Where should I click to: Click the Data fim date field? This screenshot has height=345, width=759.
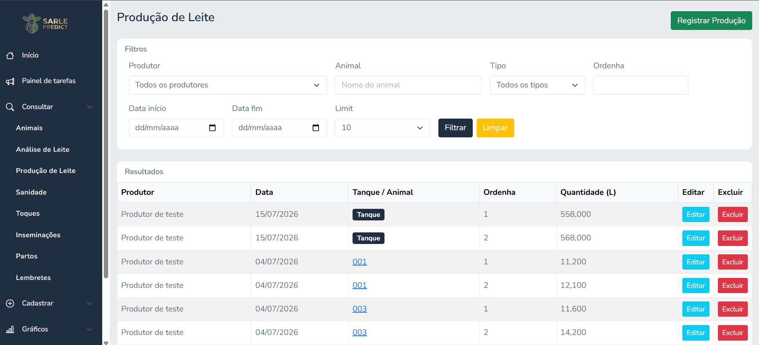[x=279, y=128]
